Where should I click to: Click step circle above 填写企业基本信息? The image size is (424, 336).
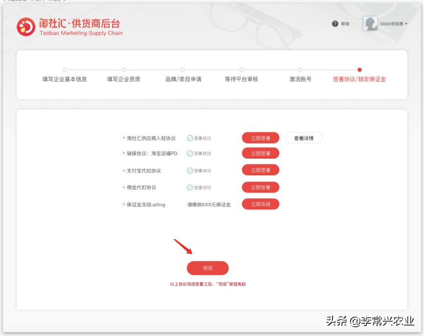tap(65, 70)
